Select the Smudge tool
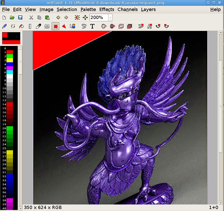This screenshot has height=211, width=224. [x=38, y=26]
